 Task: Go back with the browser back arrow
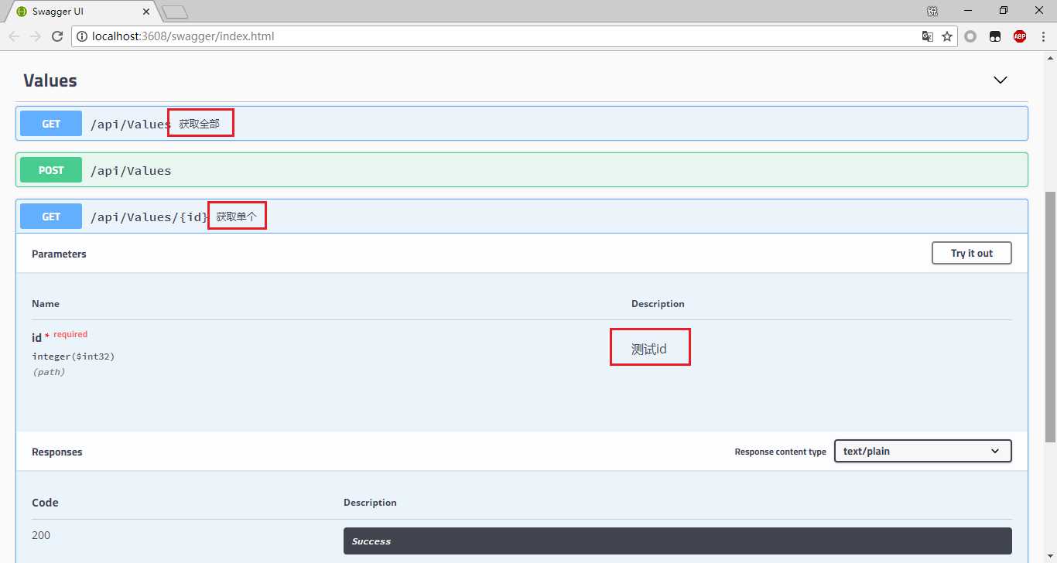14,36
